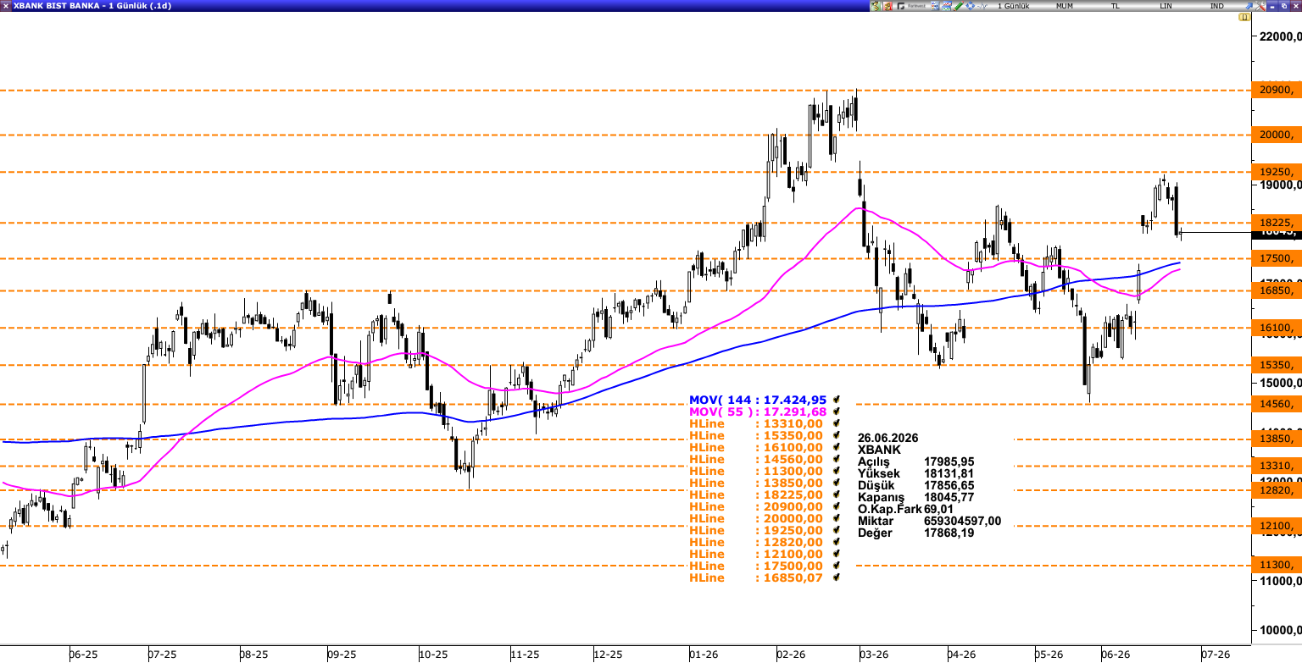
Task: Click the Açılış value 17985,95
Action: point(949,461)
